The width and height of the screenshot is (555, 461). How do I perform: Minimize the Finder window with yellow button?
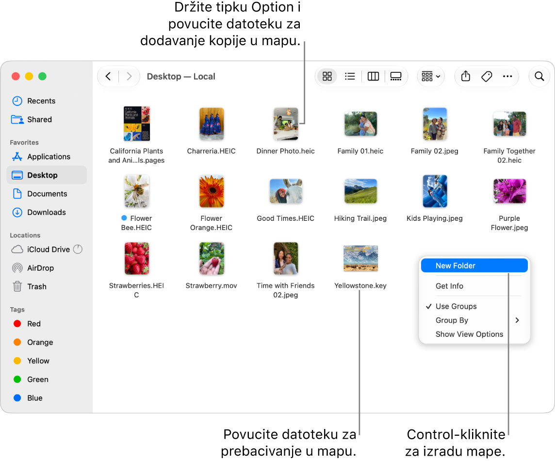point(29,76)
